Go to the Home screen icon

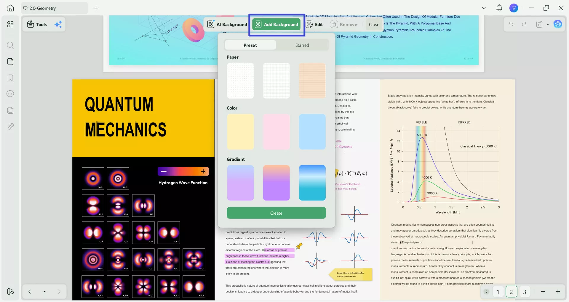click(10, 8)
